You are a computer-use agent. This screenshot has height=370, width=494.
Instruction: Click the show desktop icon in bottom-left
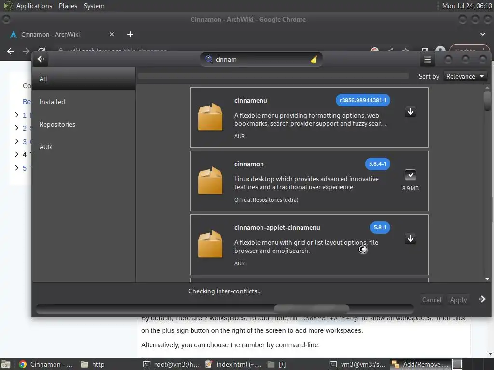[6, 364]
